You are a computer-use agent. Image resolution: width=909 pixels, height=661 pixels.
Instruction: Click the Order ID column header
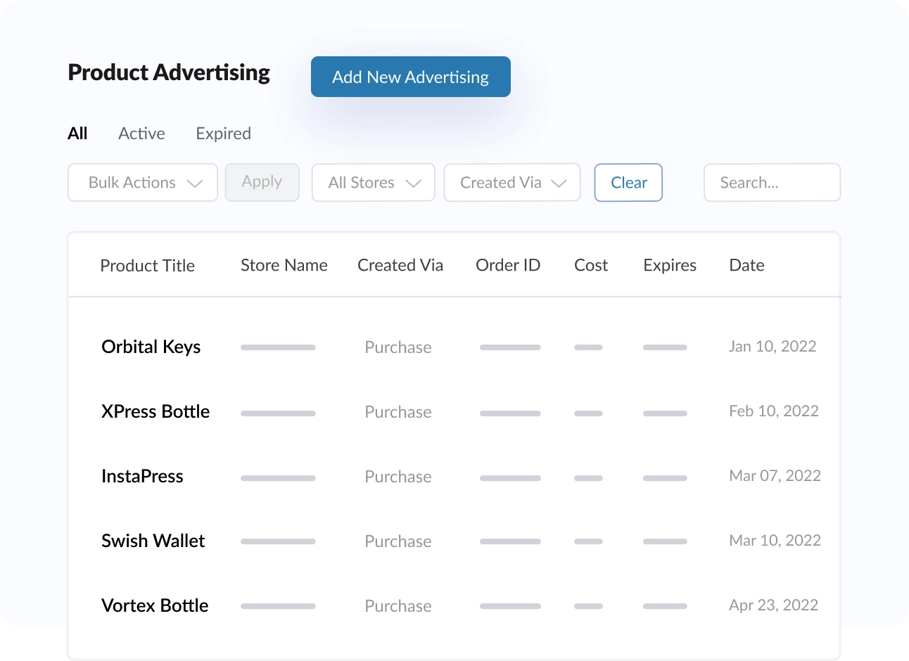pos(508,265)
